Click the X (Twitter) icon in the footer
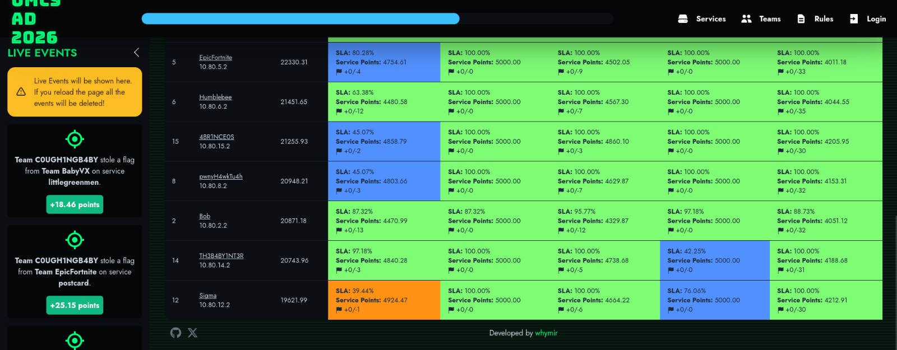 [192, 333]
